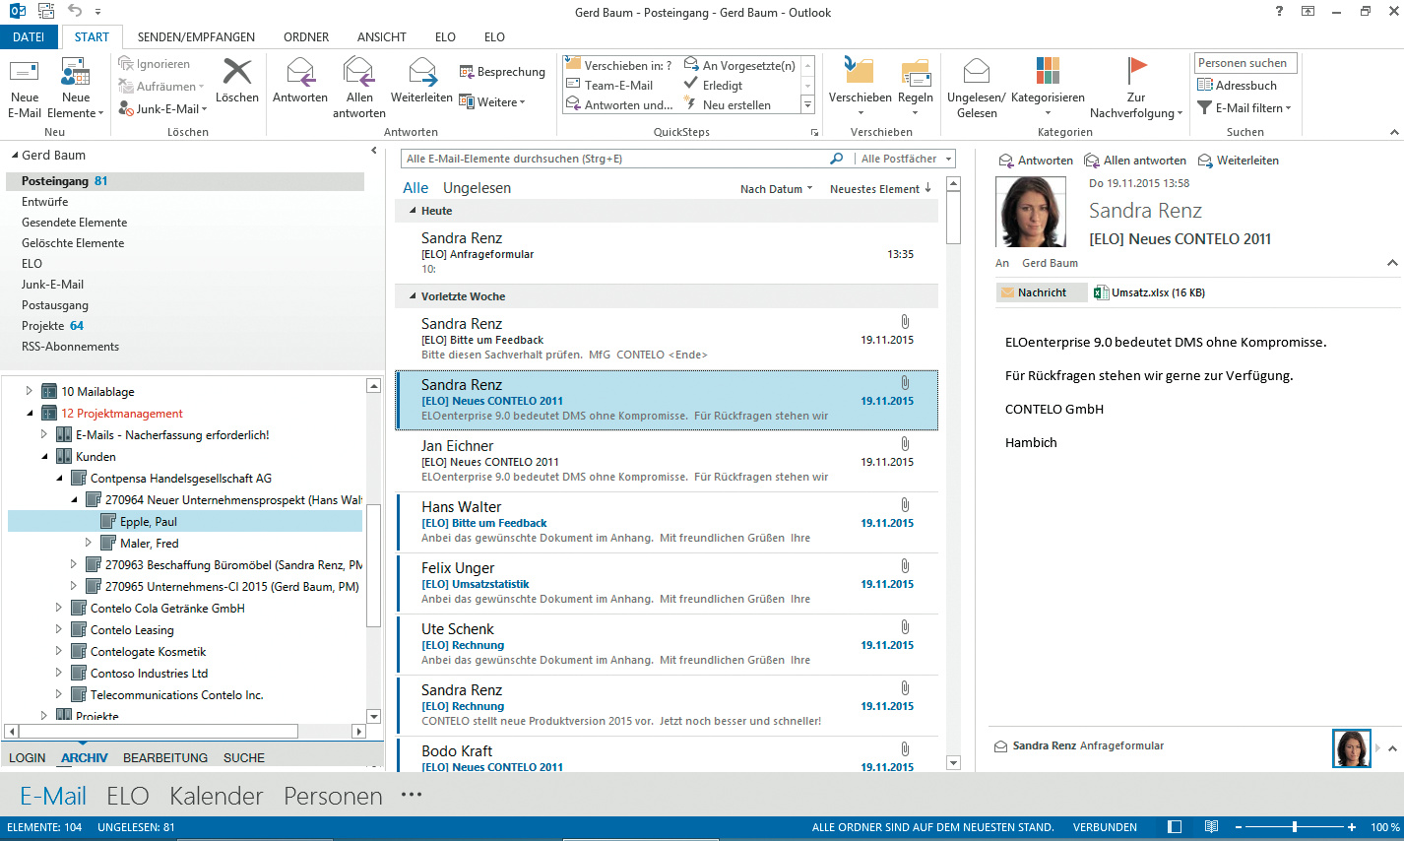Toggle the Ungelesen filter in message list
The width and height of the screenshot is (1404, 841).
point(477,188)
